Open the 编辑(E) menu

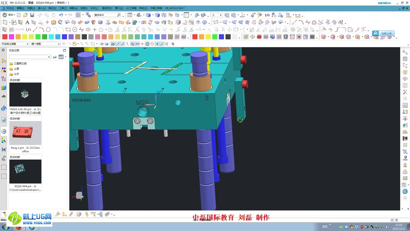(x=20, y=8)
